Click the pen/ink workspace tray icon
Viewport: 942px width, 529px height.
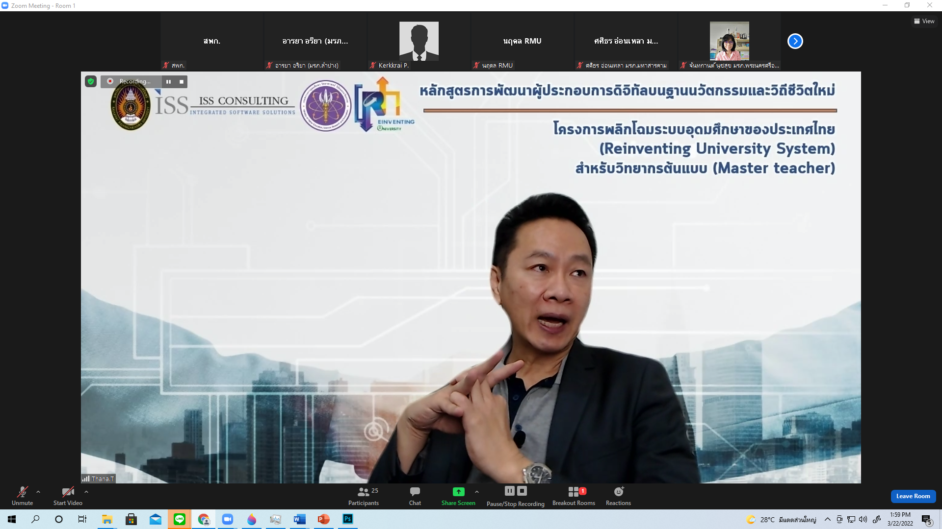877,519
